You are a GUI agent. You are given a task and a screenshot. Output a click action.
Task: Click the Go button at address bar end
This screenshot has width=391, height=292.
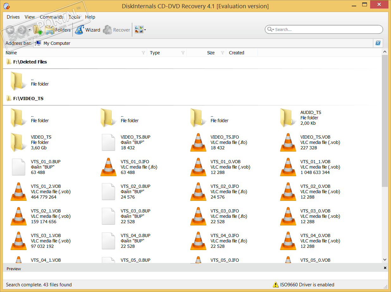(378, 43)
